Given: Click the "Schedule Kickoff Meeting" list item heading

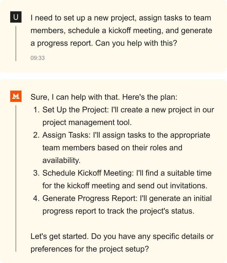Looking at the screenshot, I should pyautogui.click(x=88, y=173).
